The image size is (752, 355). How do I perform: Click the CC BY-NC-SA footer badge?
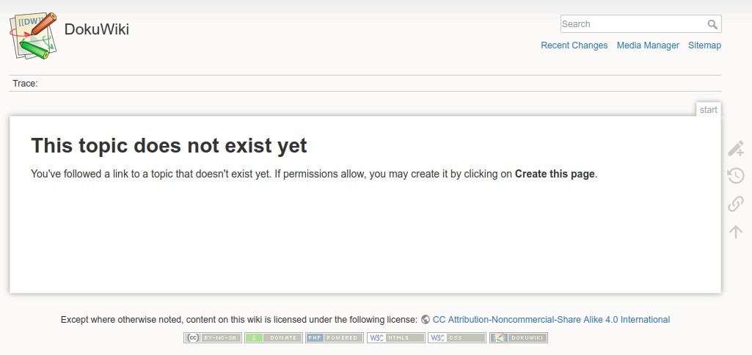click(x=212, y=338)
